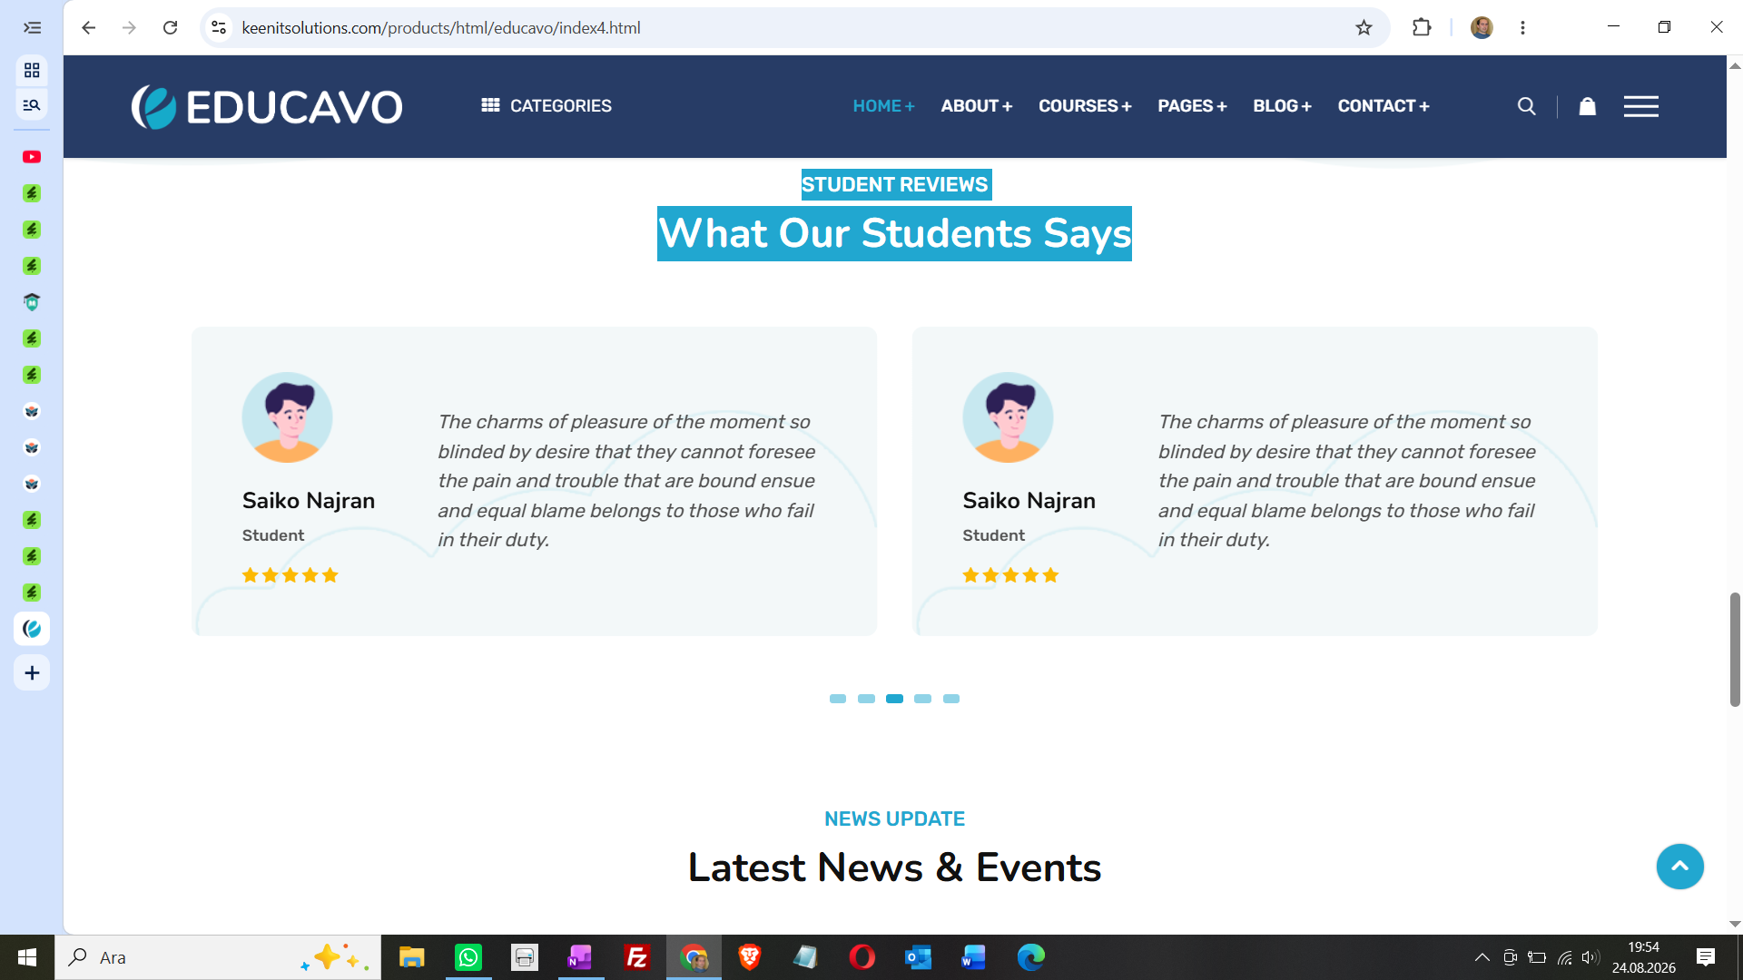Open Categories menu
This screenshot has width=1743, height=980.
pyautogui.click(x=547, y=105)
